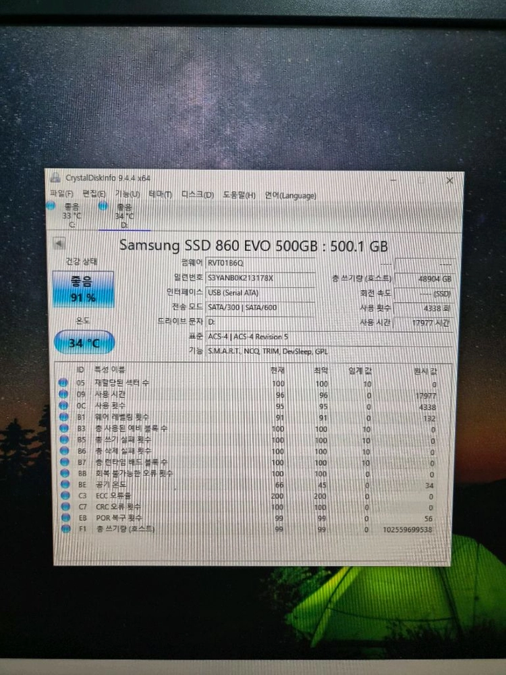
Task: Select the 사용 횟수 attribute row
Action: click(x=249, y=406)
